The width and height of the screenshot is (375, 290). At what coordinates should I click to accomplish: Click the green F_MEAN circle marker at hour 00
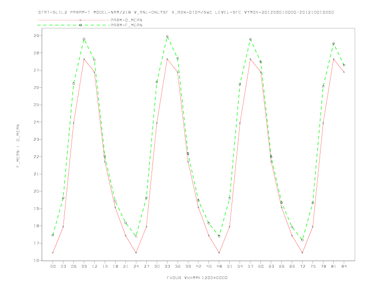[53, 235]
